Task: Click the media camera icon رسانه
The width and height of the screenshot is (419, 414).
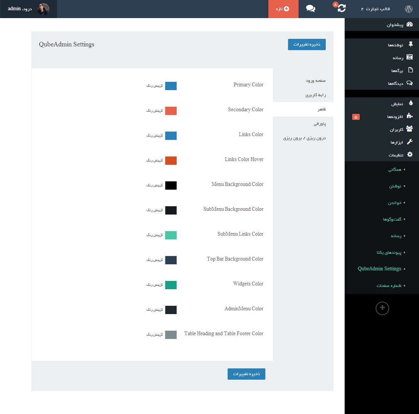Action: tap(410, 57)
